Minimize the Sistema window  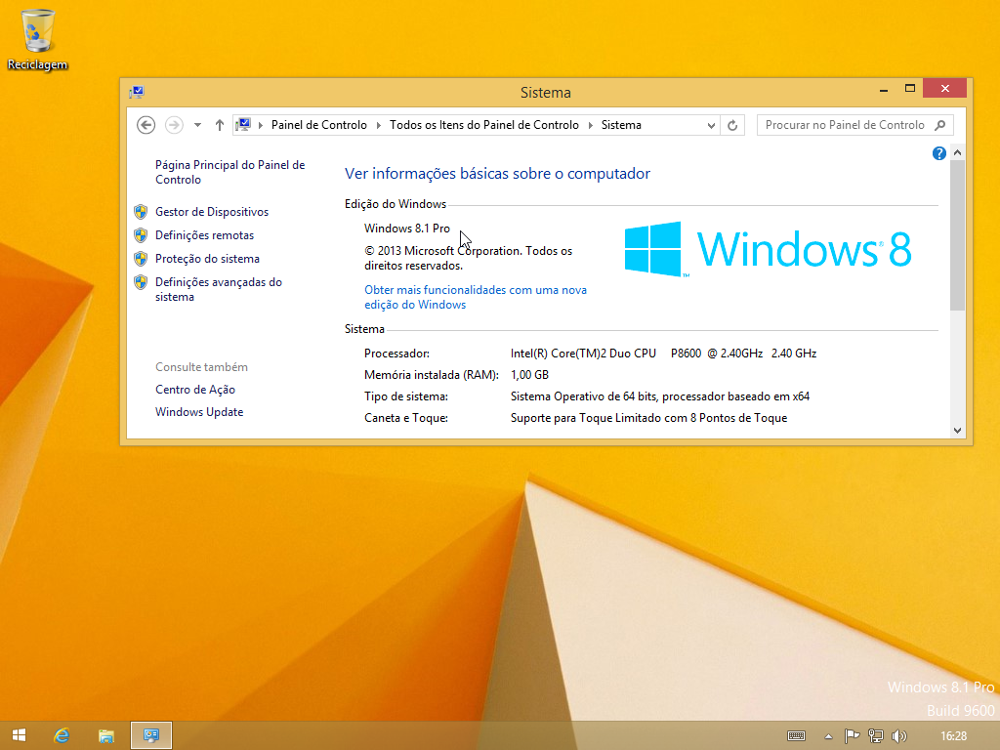coord(883,90)
